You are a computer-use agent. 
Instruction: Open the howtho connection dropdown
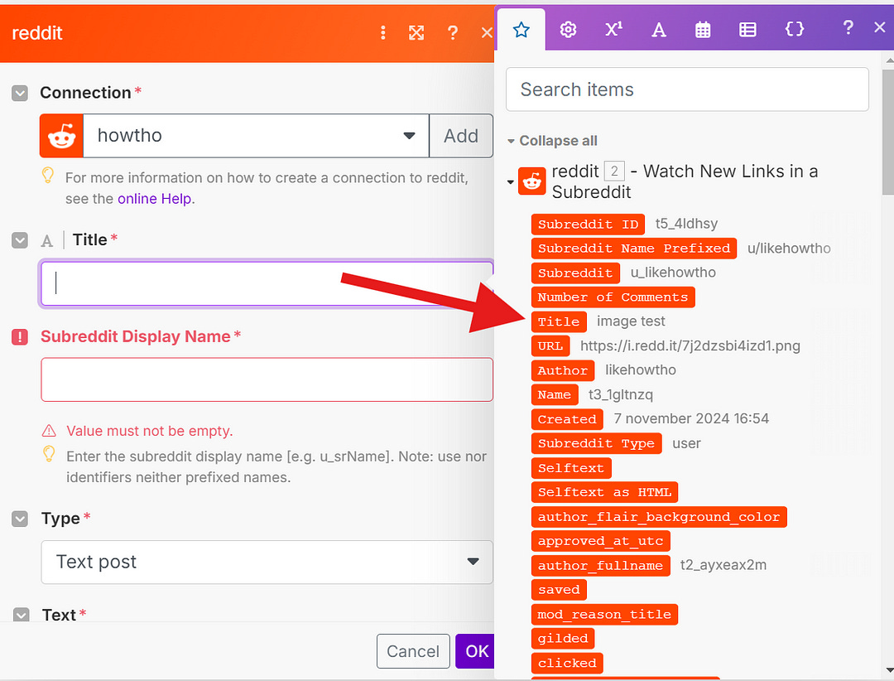(256, 136)
